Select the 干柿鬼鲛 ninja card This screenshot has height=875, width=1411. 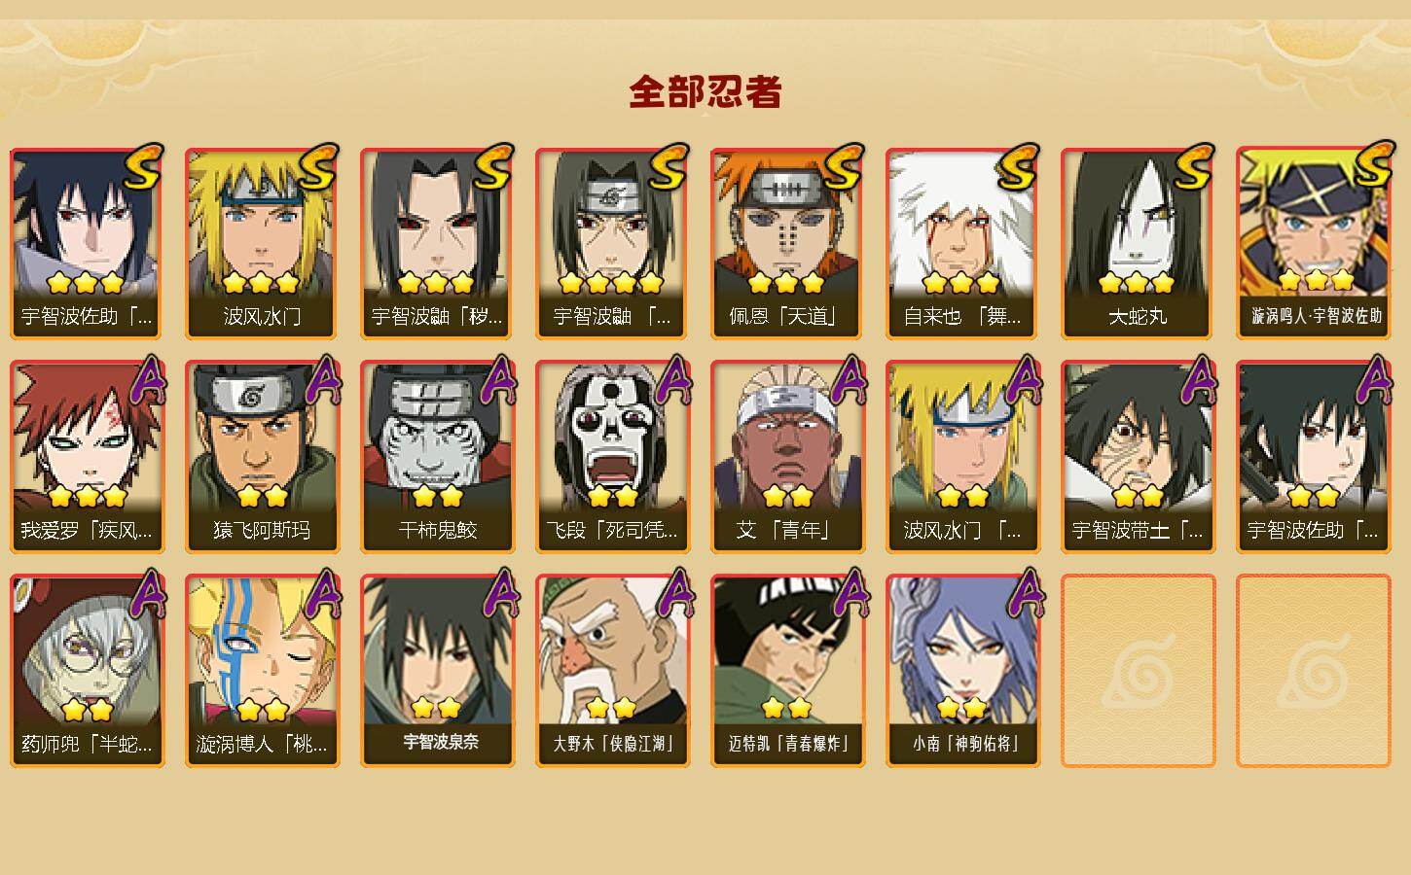pyautogui.click(x=437, y=457)
